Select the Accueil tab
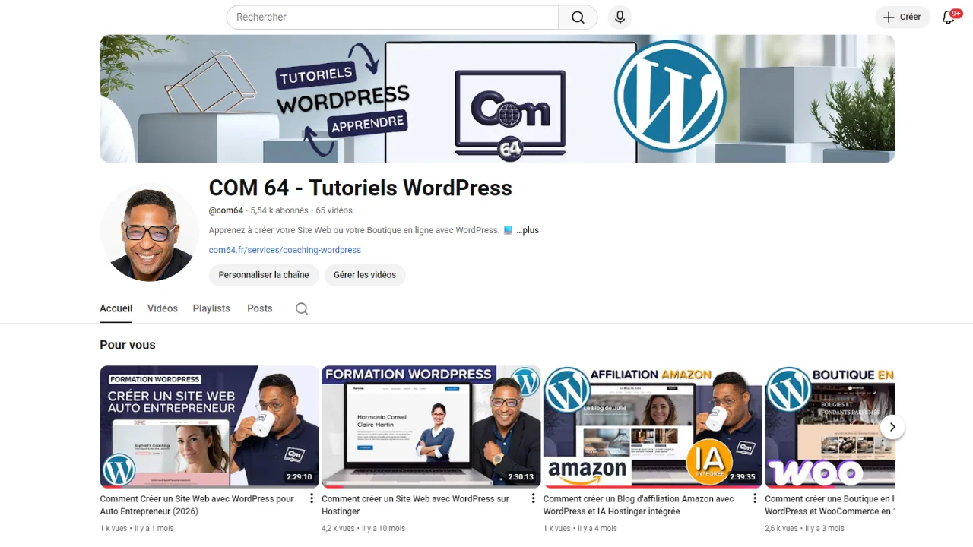 116,308
